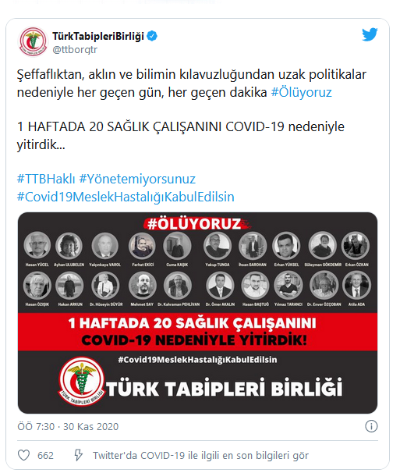Click Hasan YÜCEL's portrait in the image
The height and width of the screenshot is (473, 407).
(x=37, y=246)
